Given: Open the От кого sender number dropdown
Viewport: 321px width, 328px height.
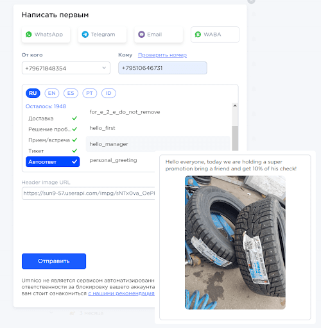Looking at the screenshot, I should (x=66, y=68).
